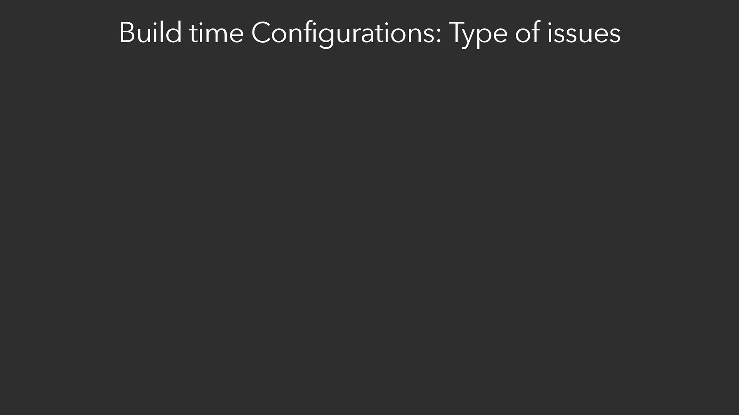Select the word "issues" in the title

pyautogui.click(x=584, y=33)
